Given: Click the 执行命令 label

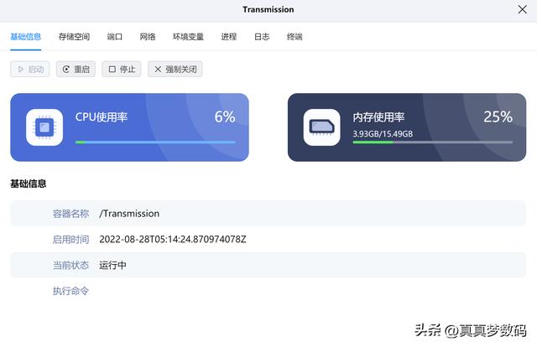Looking at the screenshot, I should [70, 291].
